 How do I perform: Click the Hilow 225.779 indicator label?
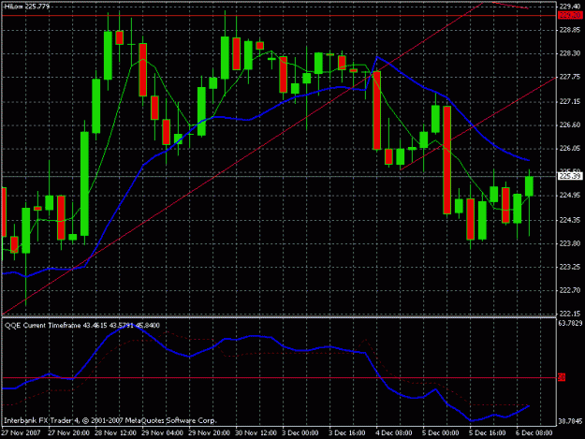[27, 7]
